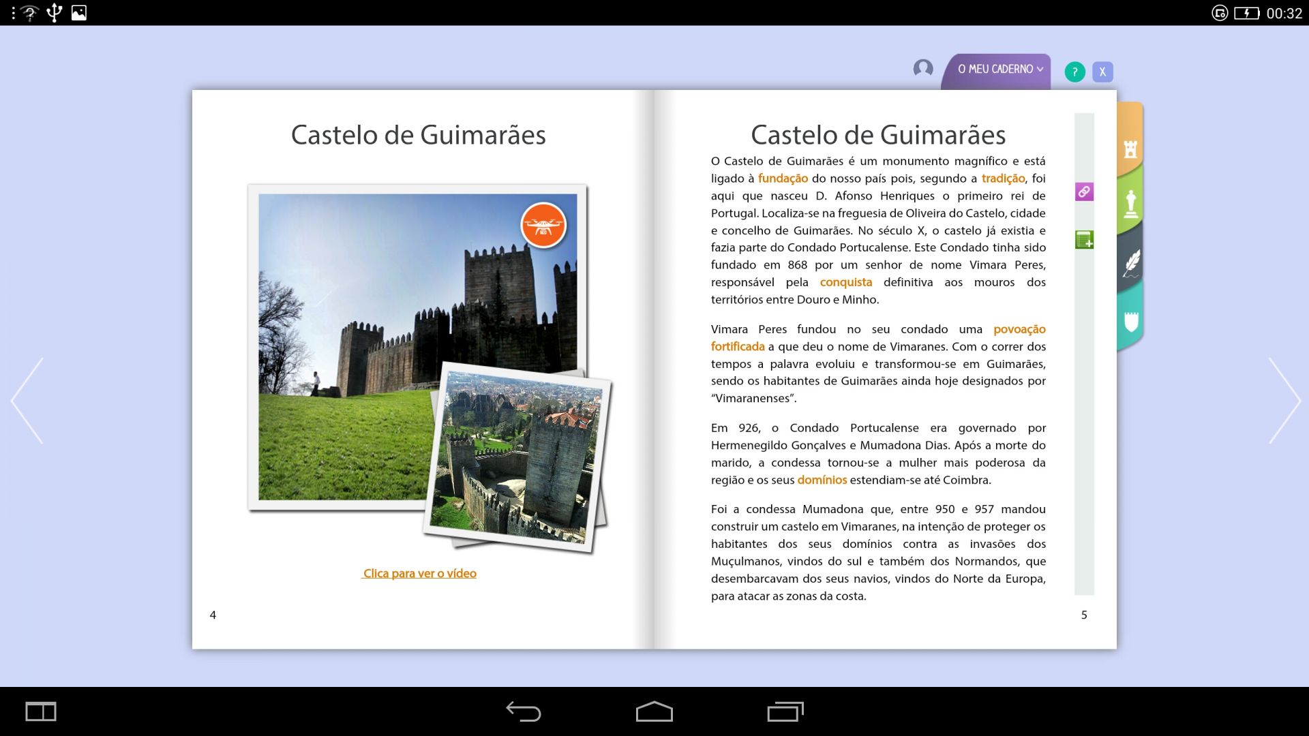Click 'Clica para ver o vídeo' link
This screenshot has height=736, width=1309.
click(x=419, y=574)
